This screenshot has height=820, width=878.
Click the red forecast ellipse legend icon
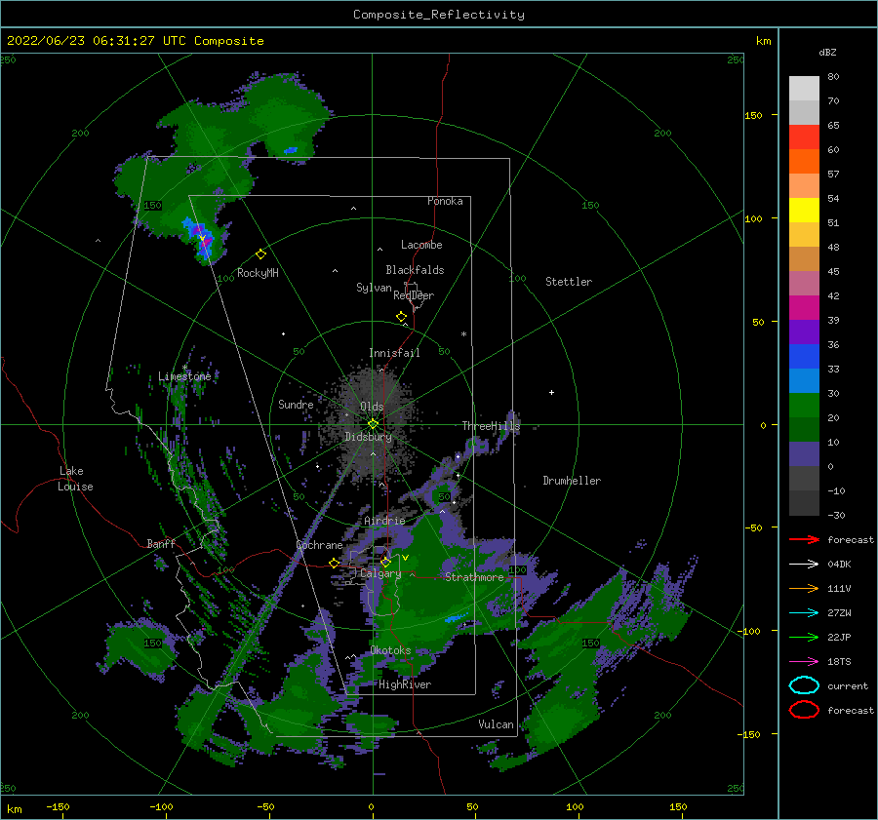tap(804, 710)
